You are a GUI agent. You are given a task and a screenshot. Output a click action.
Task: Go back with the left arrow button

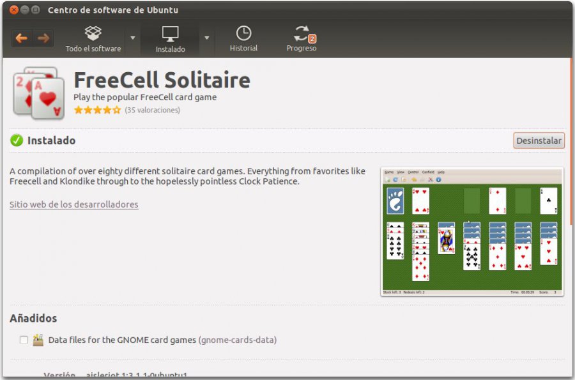tap(22, 38)
